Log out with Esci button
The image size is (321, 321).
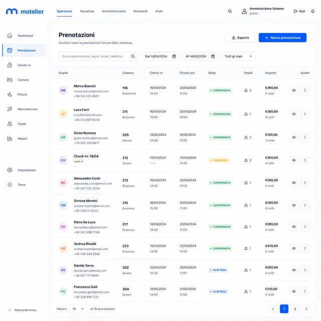(x=299, y=11)
